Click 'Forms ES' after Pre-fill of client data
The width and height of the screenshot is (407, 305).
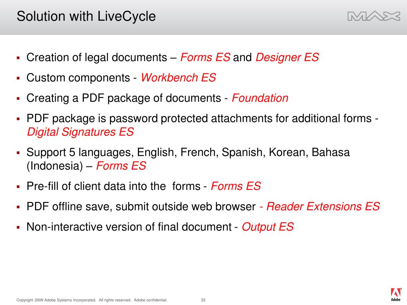click(236, 186)
